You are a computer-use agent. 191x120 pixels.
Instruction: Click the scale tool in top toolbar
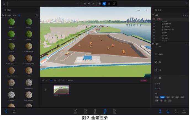click(114, 4)
